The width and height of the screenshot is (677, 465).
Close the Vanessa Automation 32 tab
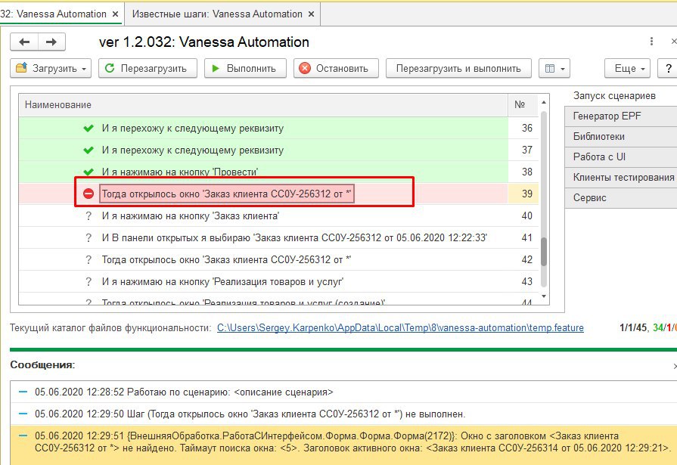(115, 14)
